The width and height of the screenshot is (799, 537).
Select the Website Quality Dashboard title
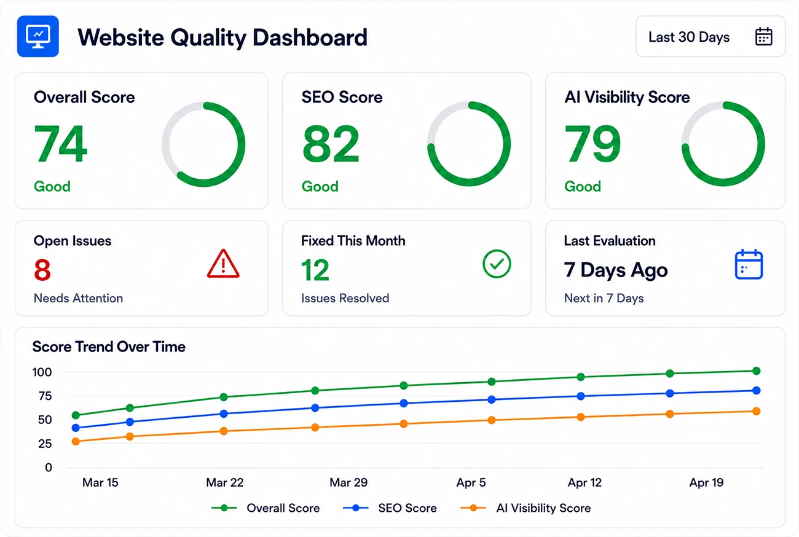pos(222,37)
